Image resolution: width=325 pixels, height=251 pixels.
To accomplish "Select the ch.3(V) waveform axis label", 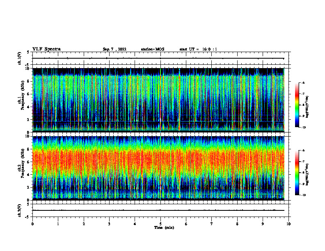I will coord(20,210).
